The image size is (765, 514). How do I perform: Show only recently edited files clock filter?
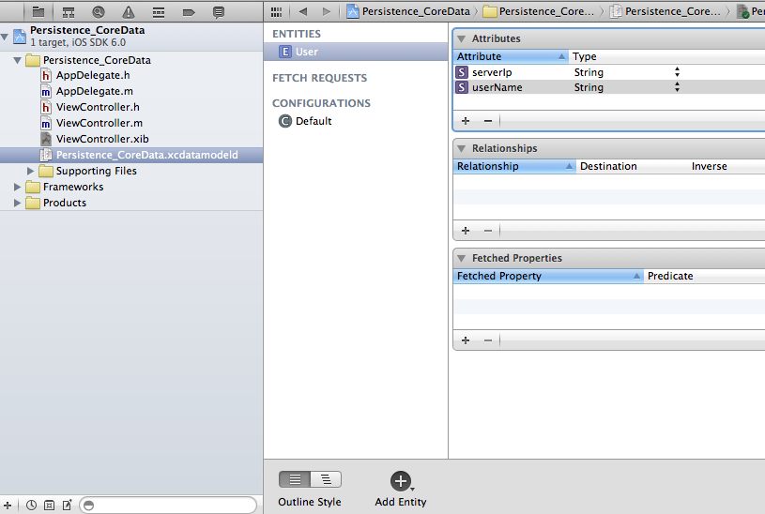coord(31,506)
